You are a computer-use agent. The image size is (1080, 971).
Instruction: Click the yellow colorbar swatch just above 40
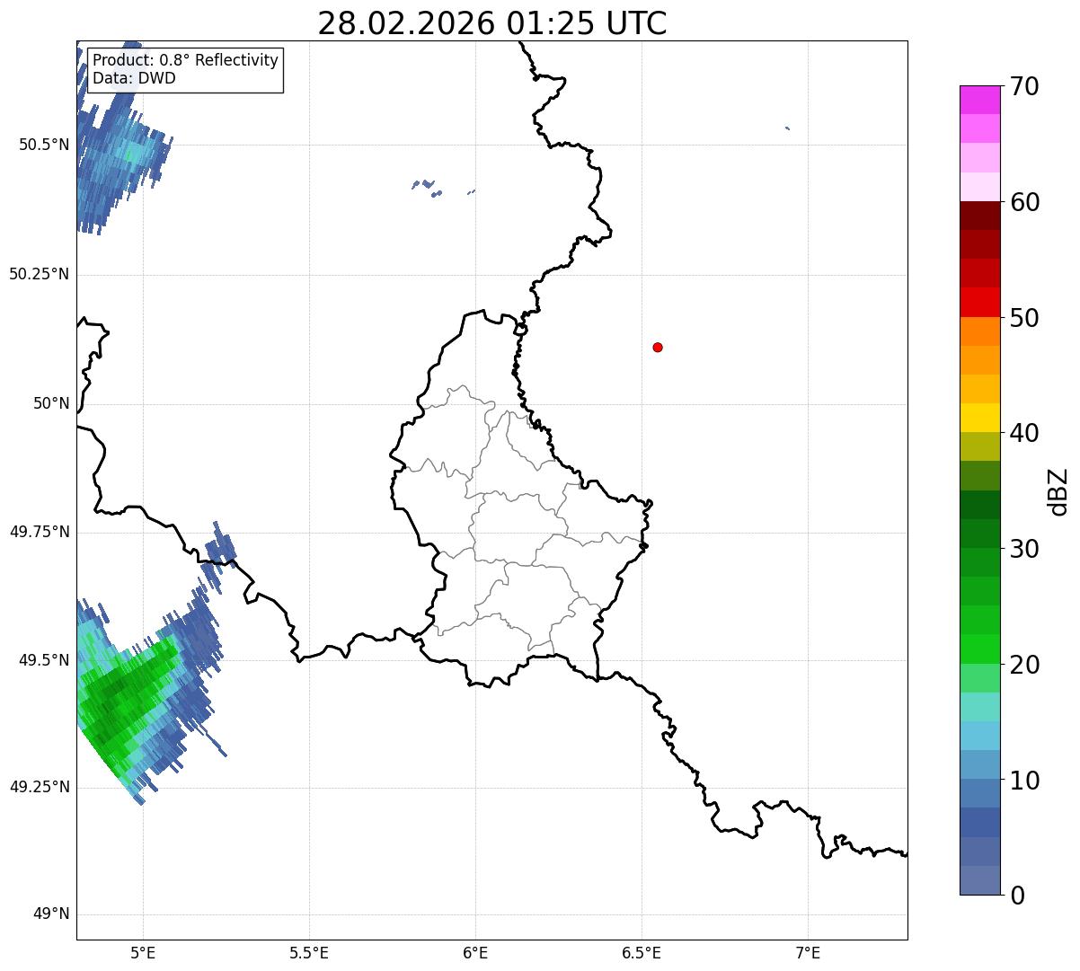[x=980, y=418]
